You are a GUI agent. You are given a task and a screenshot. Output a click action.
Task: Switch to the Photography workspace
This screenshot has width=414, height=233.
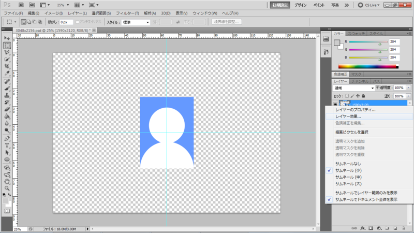pyautogui.click(x=335, y=5)
